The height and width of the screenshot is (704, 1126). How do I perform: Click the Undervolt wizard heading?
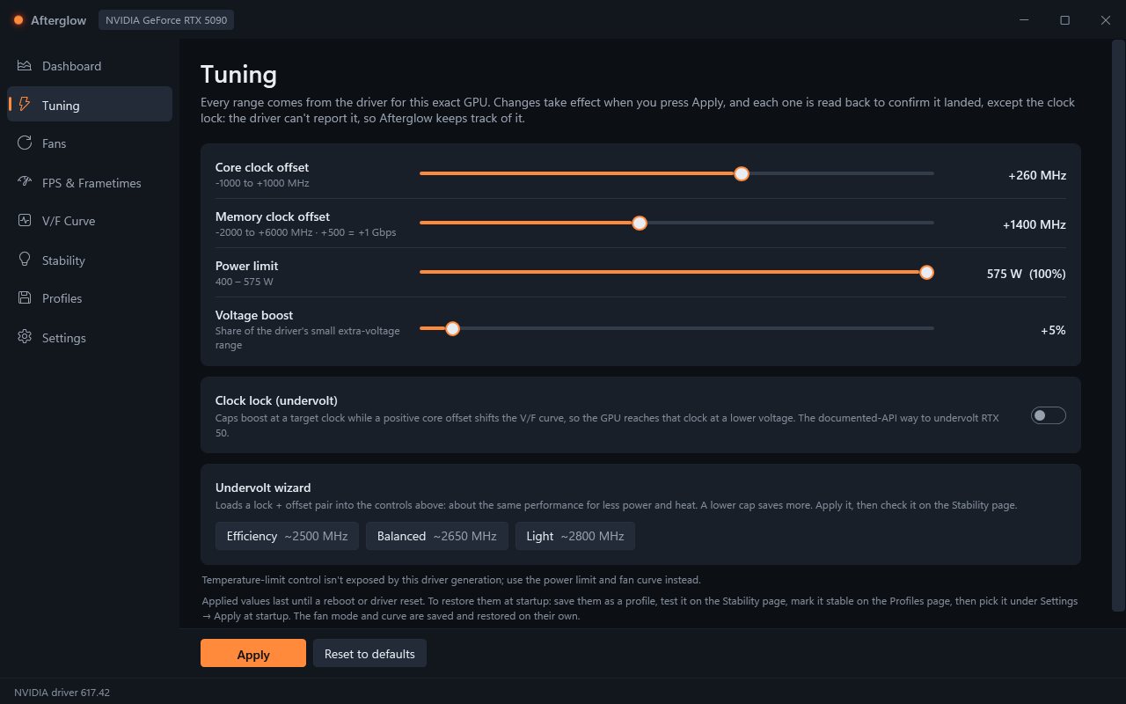click(263, 488)
